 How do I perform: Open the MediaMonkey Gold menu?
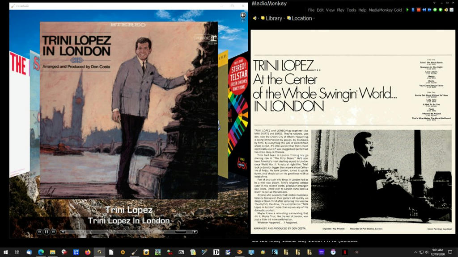385,10
